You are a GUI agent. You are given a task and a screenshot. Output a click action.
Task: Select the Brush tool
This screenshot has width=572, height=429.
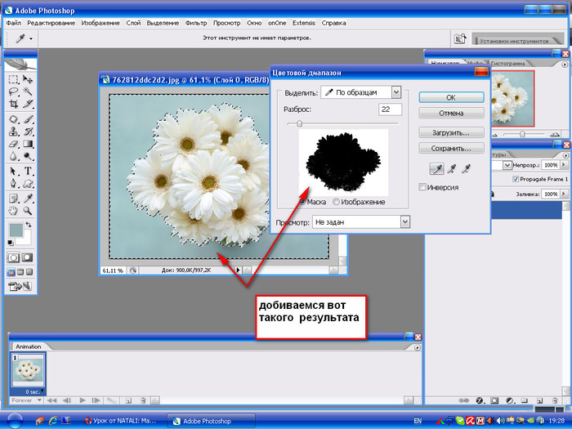28,119
